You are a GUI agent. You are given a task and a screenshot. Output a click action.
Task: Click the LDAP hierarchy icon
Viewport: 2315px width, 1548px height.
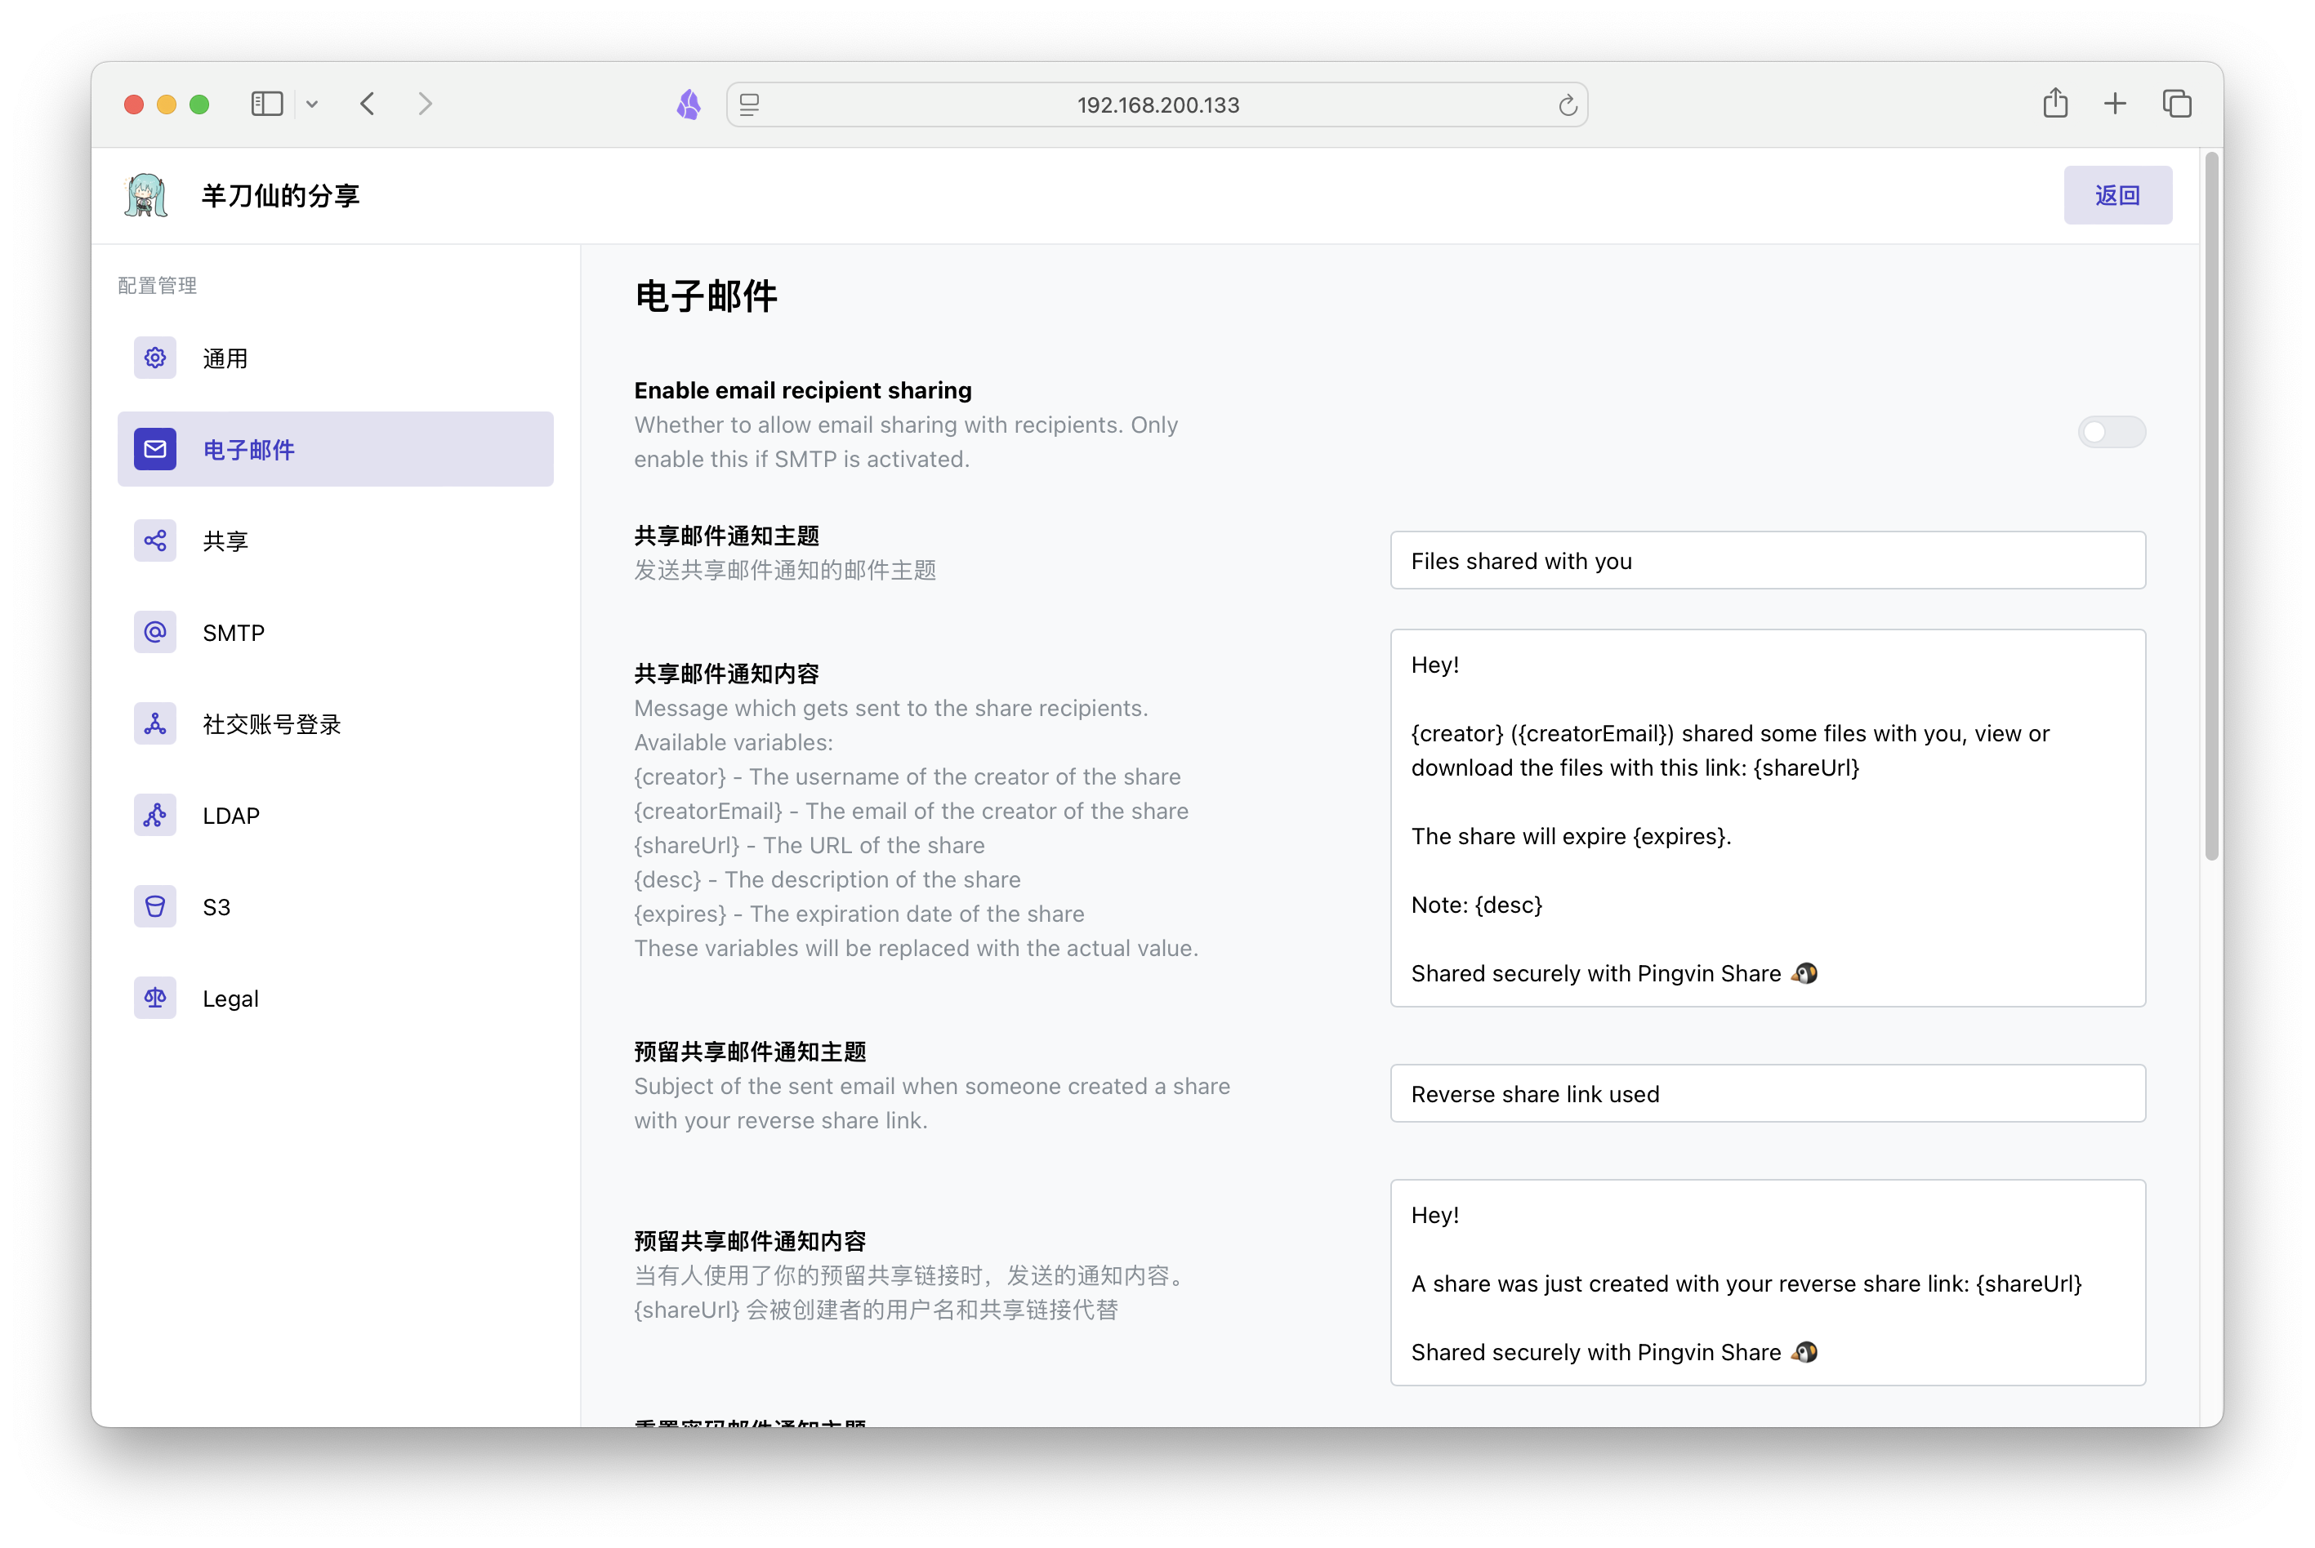coord(155,816)
